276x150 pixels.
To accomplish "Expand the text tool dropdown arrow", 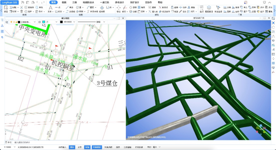I will point(53,11).
